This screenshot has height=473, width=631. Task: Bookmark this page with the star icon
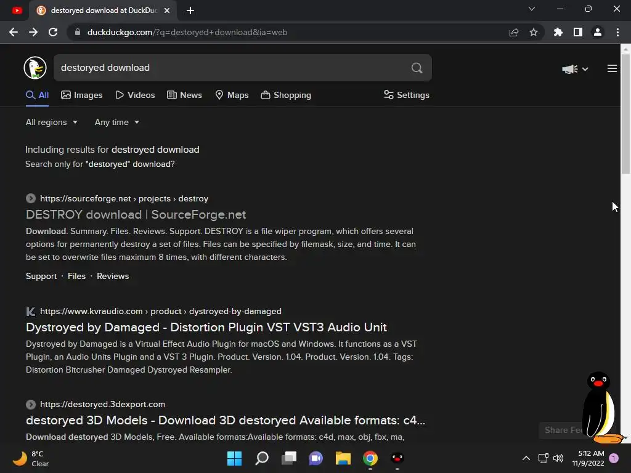[534, 32]
